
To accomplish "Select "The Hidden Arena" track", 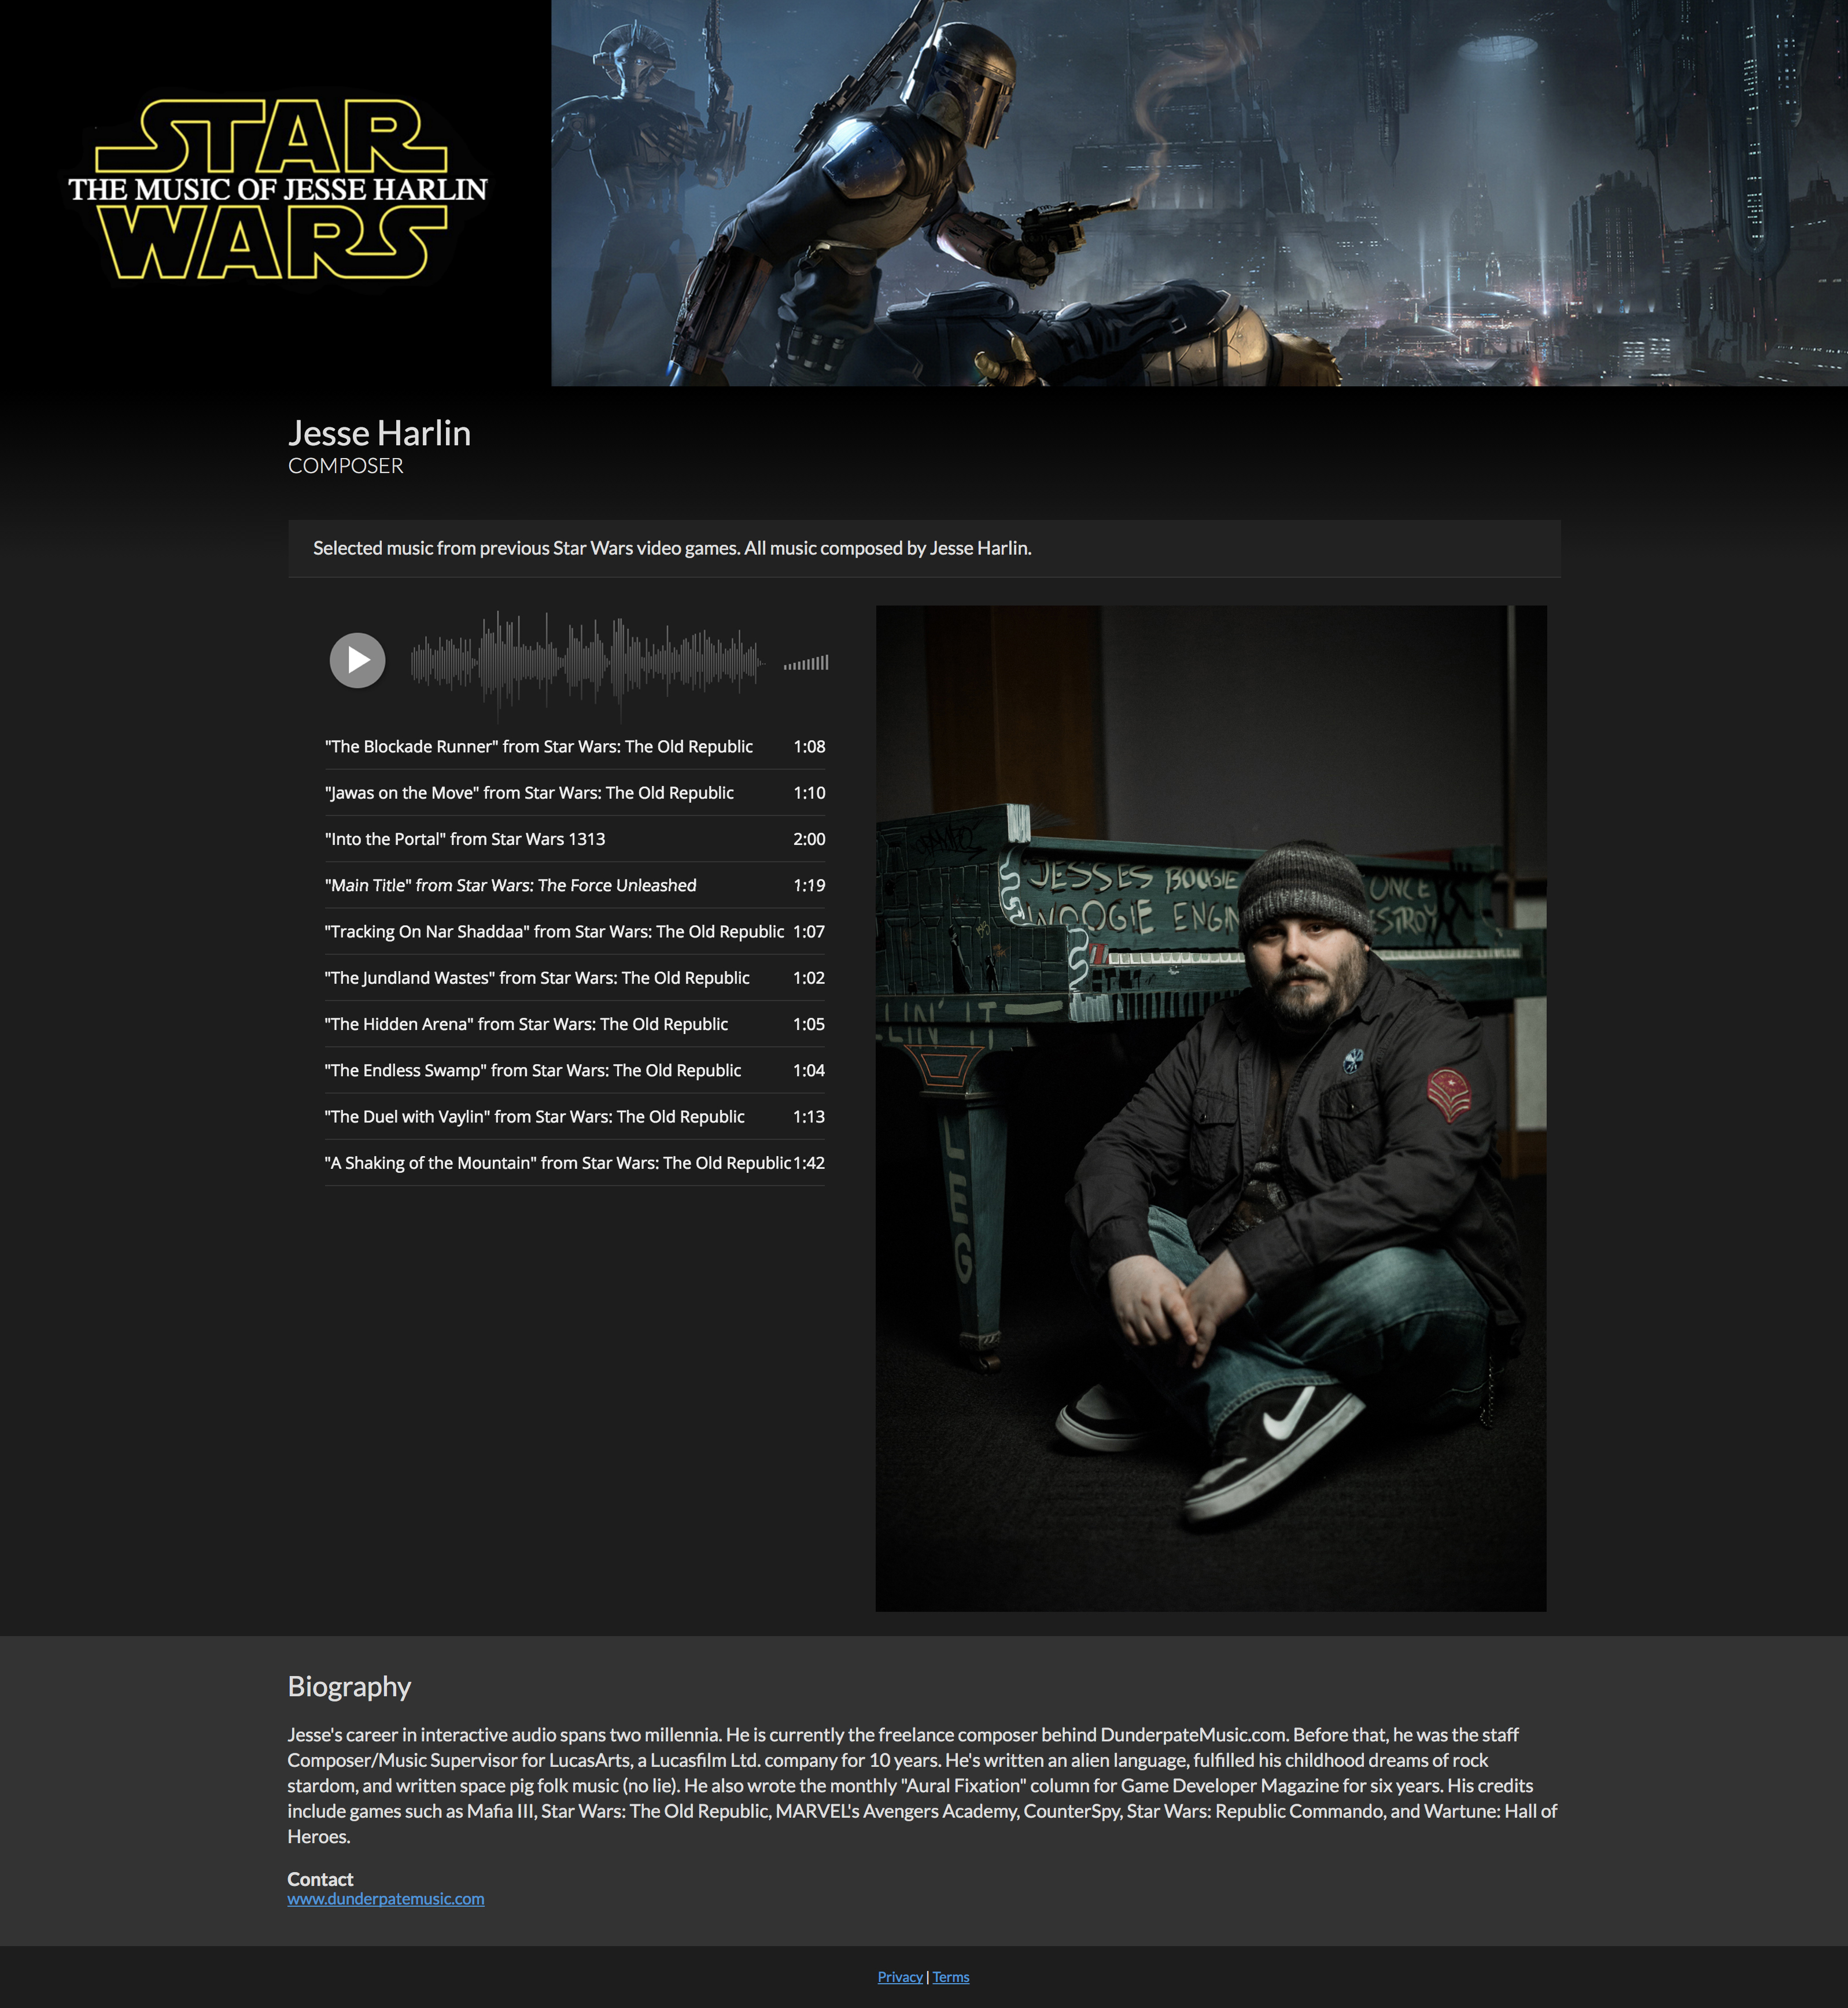I will pos(574,1023).
